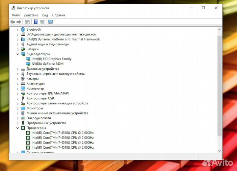
Task: Click the storage controllers icon
Action: point(23,103)
